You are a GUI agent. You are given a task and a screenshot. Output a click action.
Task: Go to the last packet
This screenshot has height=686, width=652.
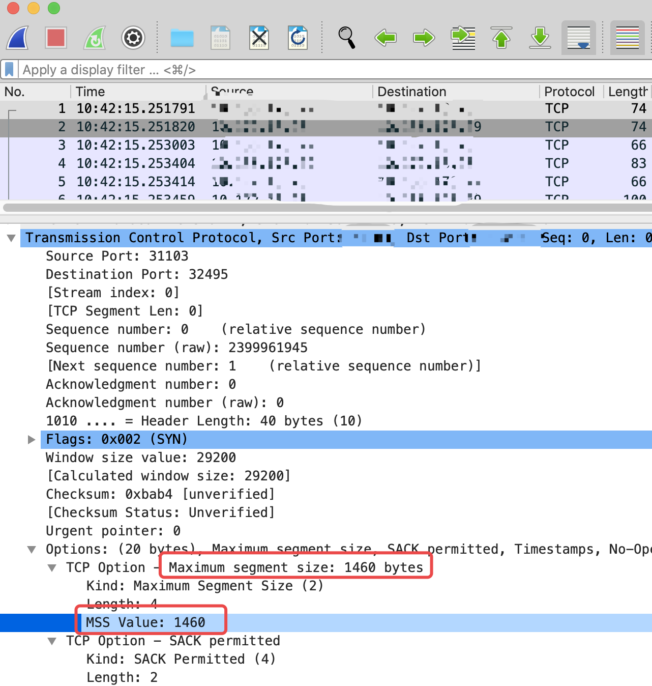point(540,38)
